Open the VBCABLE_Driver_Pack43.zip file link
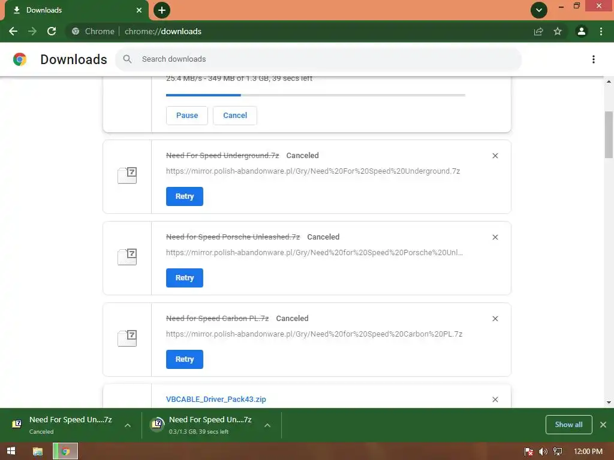614x460 pixels. tap(216, 400)
